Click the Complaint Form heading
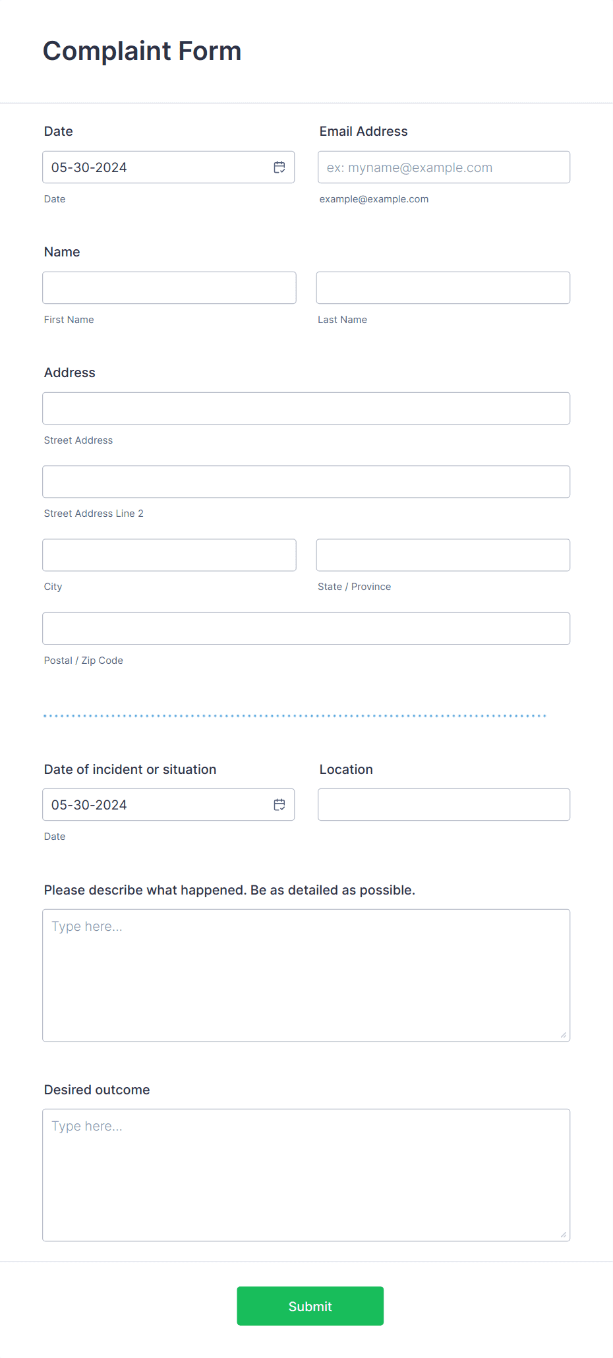 tap(142, 51)
